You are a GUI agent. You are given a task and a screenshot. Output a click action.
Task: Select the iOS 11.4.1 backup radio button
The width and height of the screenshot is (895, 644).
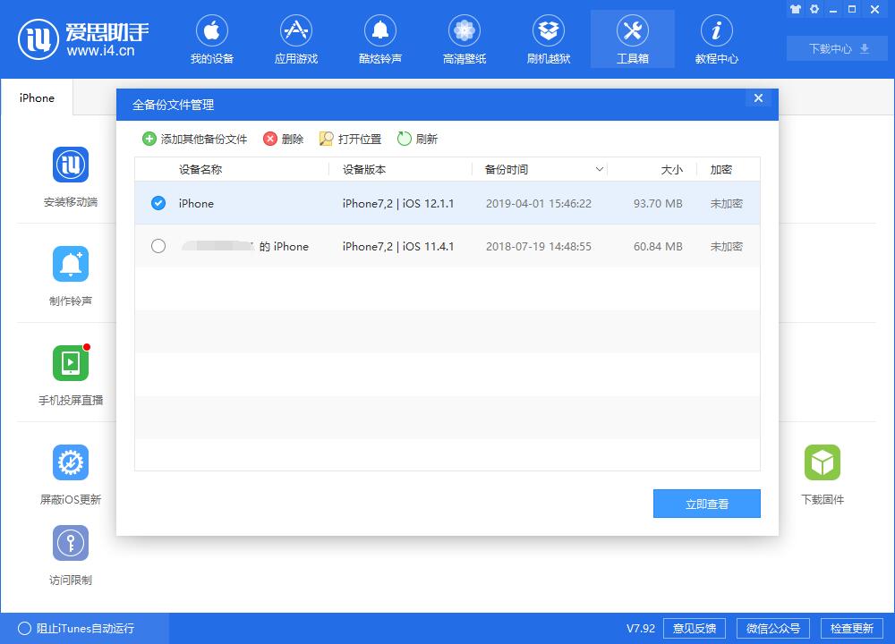tap(158, 246)
